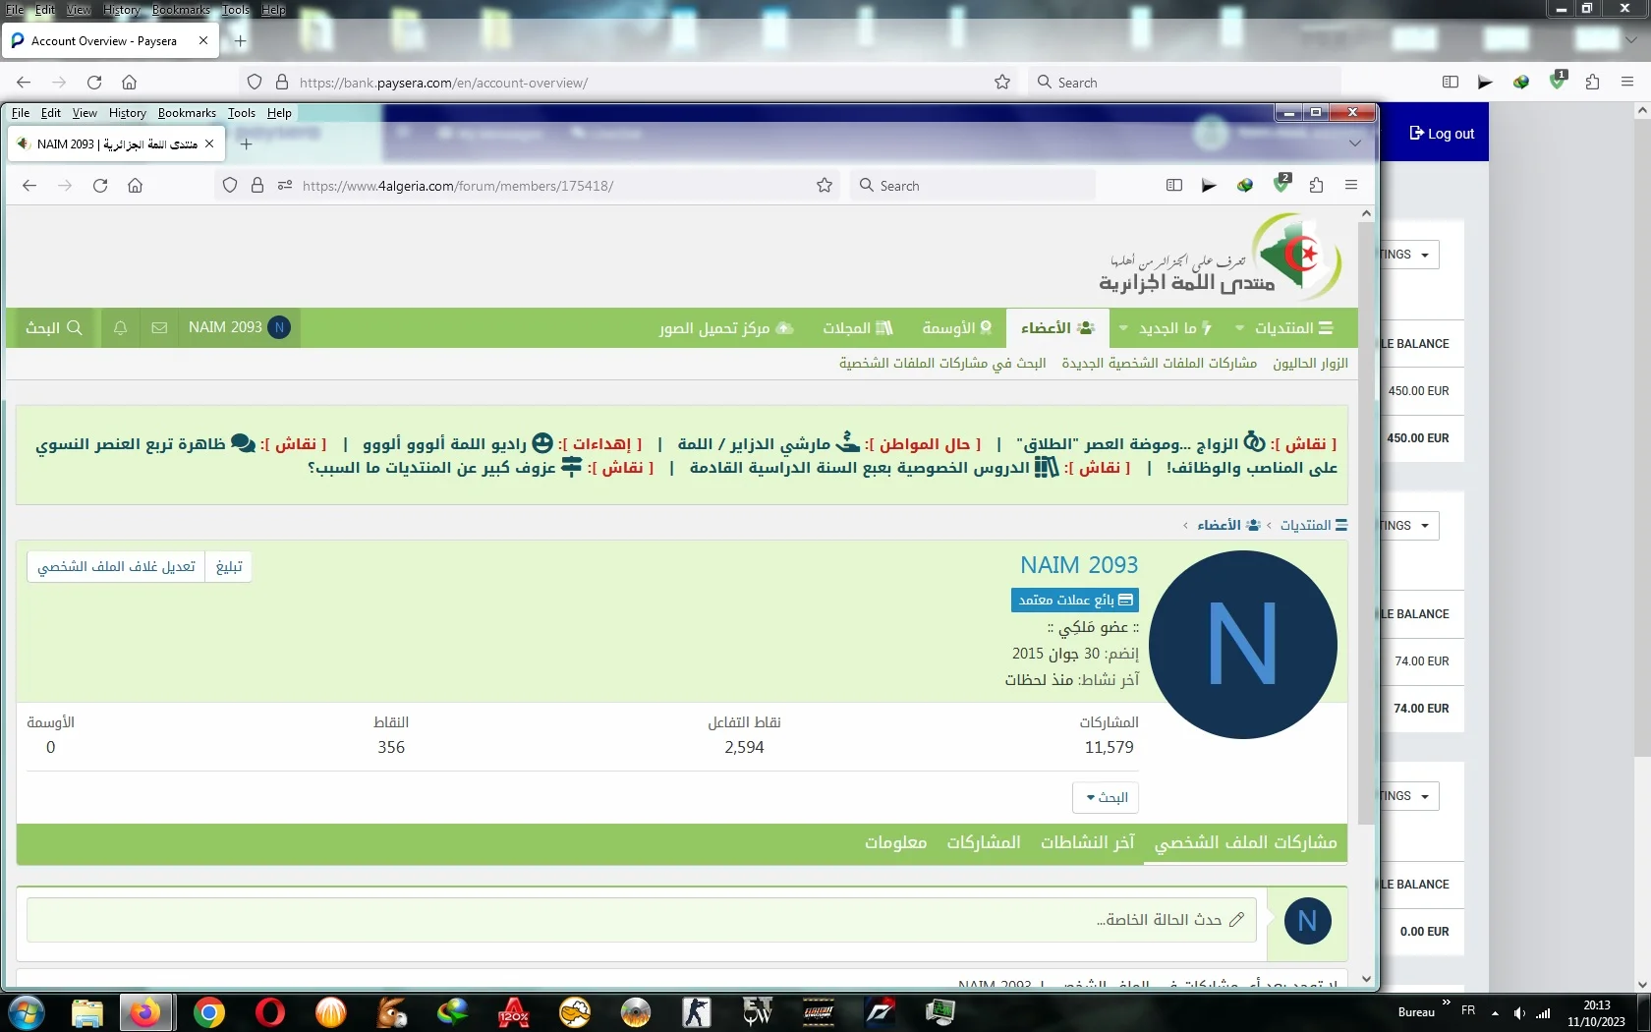Image resolution: width=1651 pixels, height=1032 pixels.
Task: Click Log out on the Paysera page
Action: tap(1442, 134)
